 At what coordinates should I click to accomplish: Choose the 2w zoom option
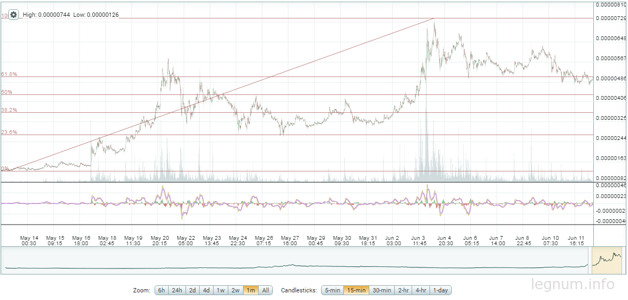(x=235, y=290)
